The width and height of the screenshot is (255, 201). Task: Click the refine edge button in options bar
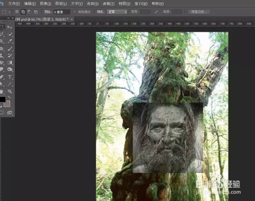point(199,12)
